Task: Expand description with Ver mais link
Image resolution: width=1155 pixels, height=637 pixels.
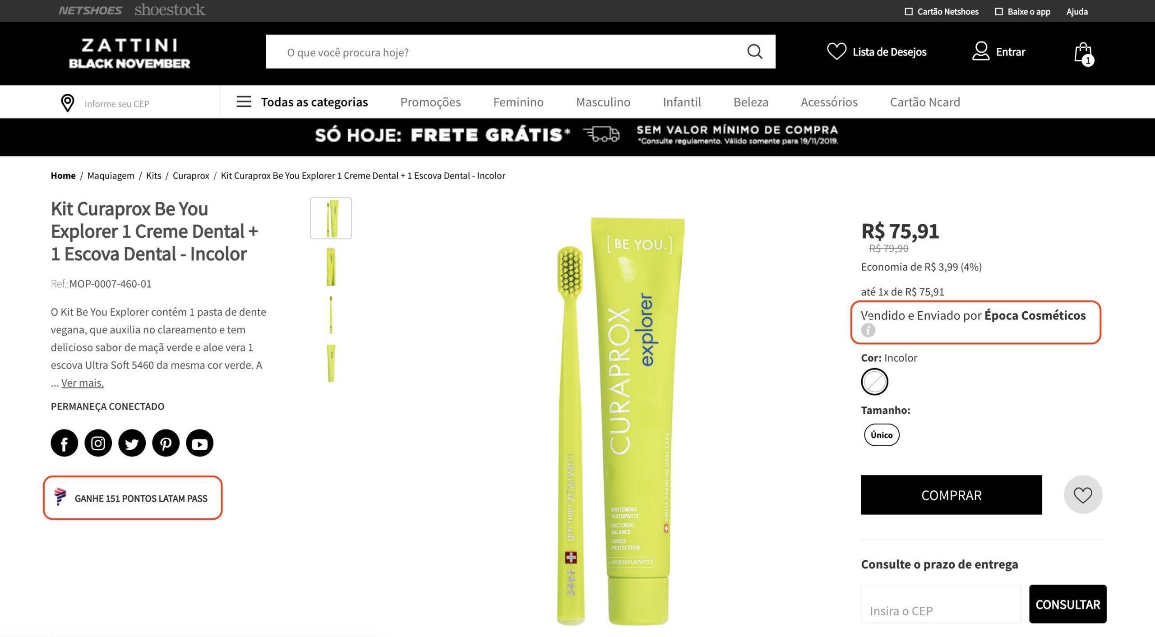Action: click(83, 383)
